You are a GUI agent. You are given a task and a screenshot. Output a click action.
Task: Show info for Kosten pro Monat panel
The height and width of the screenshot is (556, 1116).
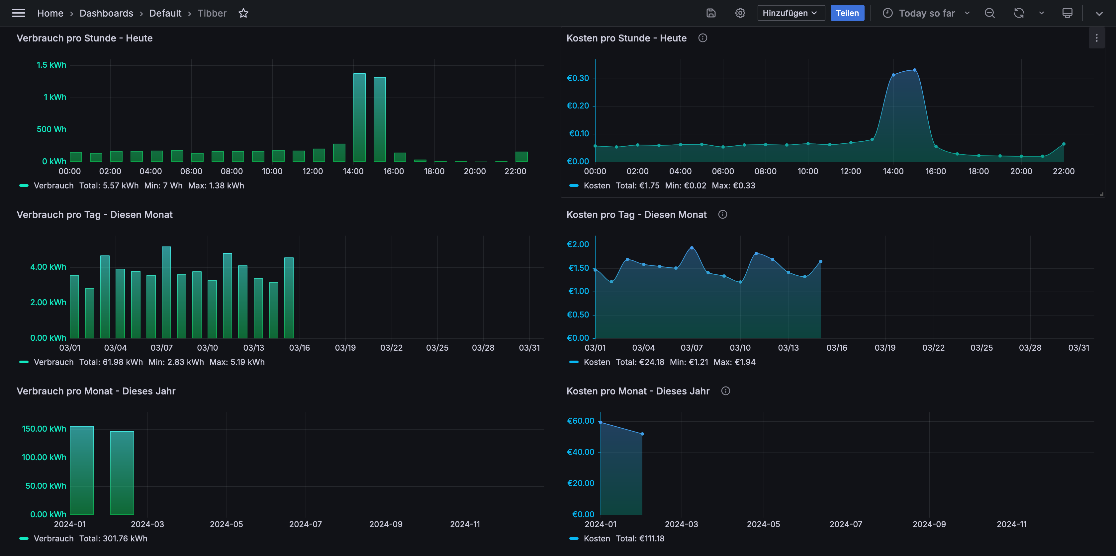click(x=726, y=391)
